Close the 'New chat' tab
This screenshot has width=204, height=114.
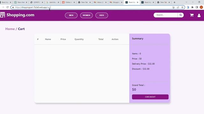[26, 2]
